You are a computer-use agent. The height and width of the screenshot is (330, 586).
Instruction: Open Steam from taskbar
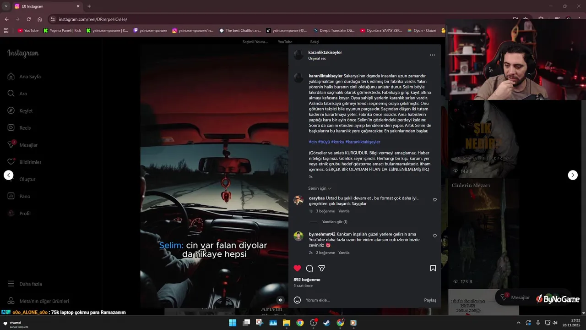tap(326, 323)
